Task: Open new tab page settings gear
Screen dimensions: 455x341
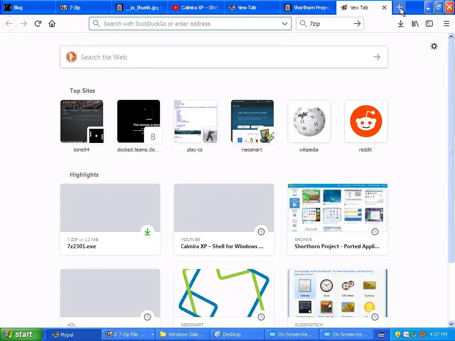Action: (x=434, y=46)
